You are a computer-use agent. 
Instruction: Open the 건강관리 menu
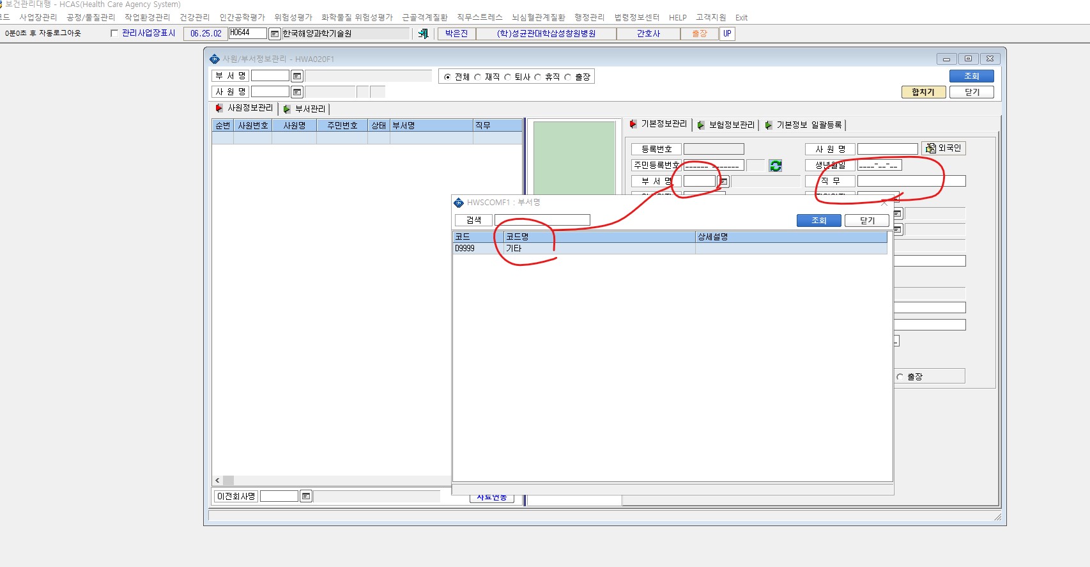click(195, 17)
